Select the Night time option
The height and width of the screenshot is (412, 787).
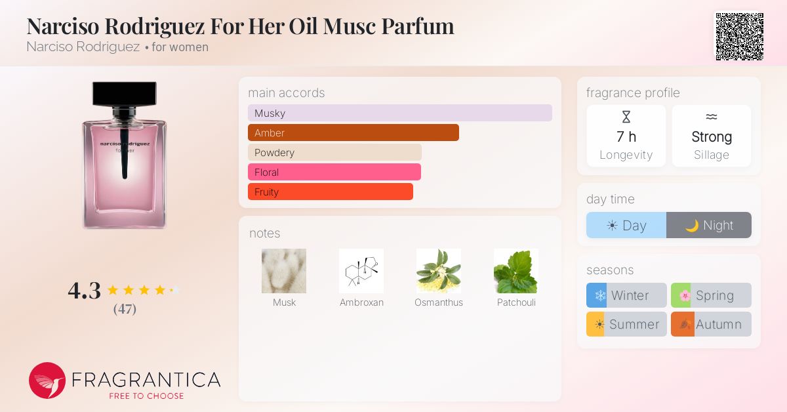pyautogui.click(x=709, y=225)
